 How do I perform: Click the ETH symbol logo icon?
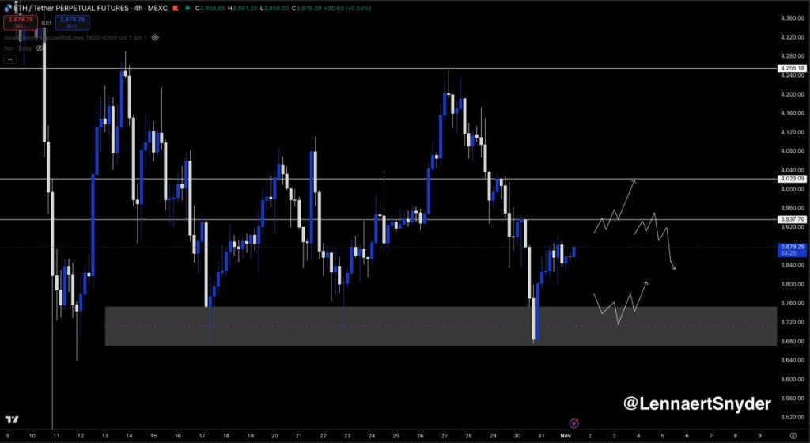coord(9,9)
